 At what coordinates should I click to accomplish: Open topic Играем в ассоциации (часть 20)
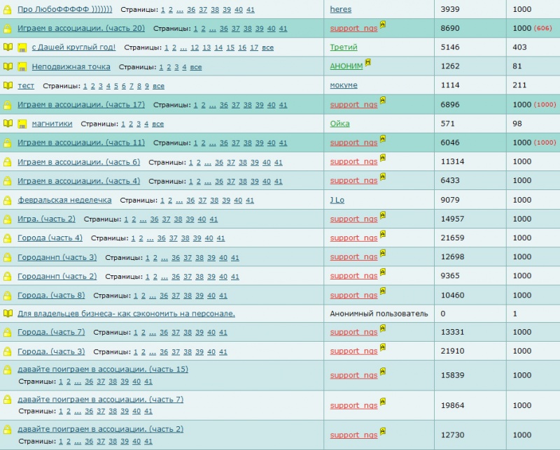(x=81, y=28)
